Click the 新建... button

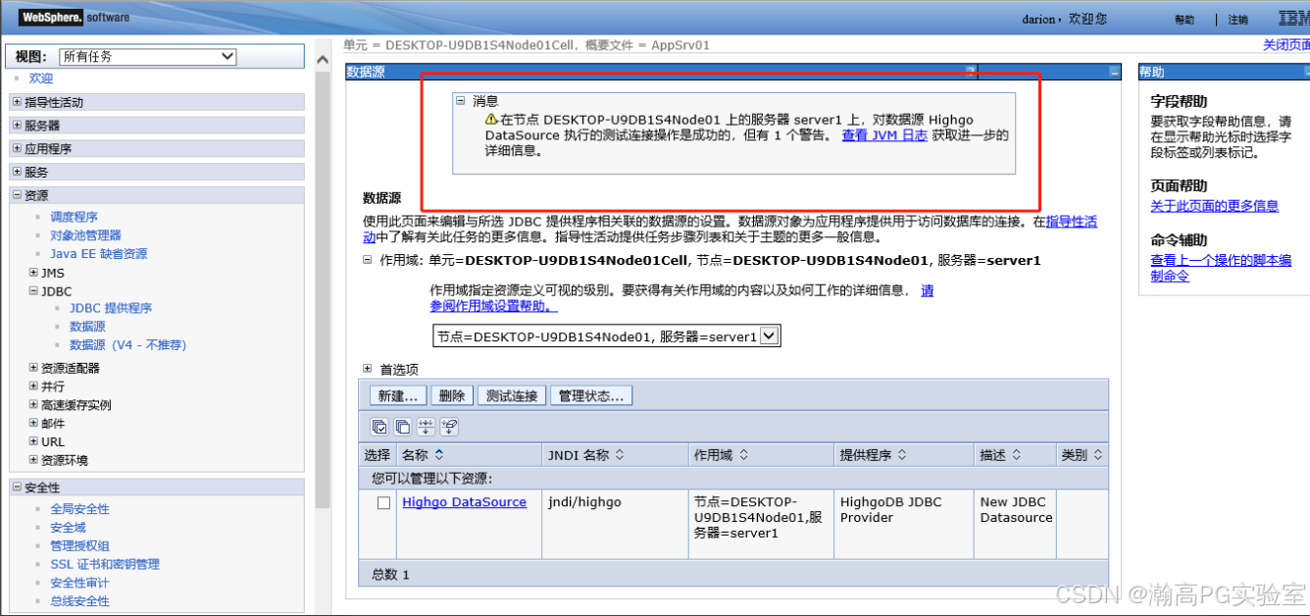[x=398, y=396]
